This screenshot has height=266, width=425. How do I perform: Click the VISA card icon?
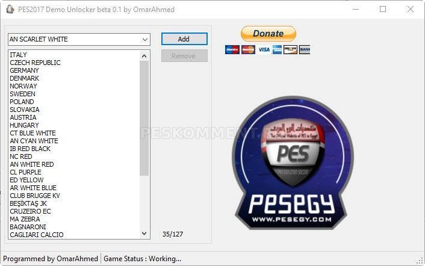tap(264, 49)
